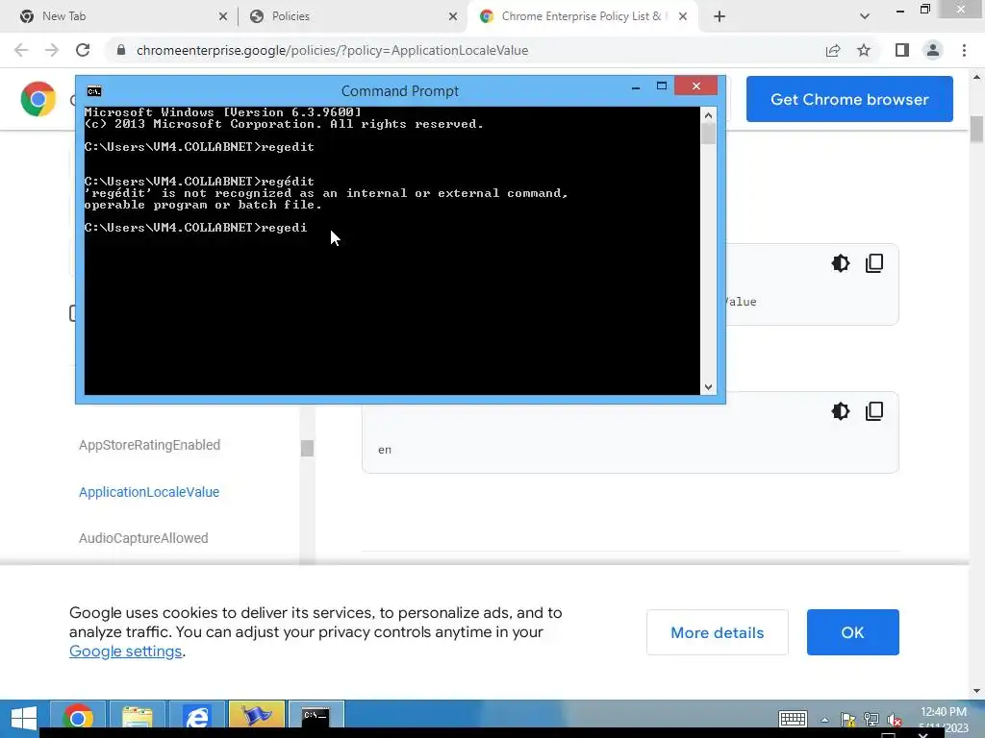View site lock icon information
The height and width of the screenshot is (738, 985).
[x=121, y=50]
